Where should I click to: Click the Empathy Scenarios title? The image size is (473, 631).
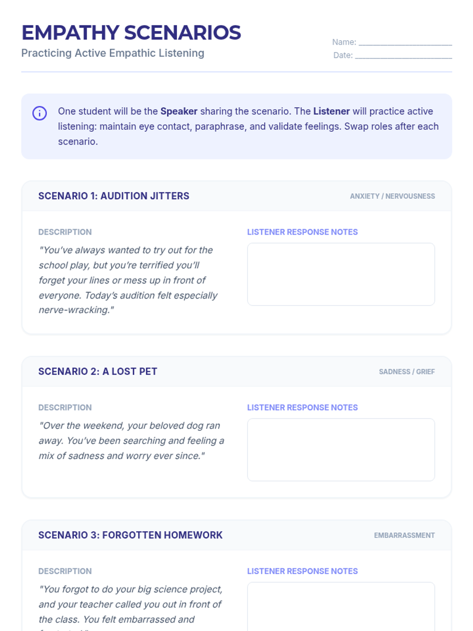click(131, 33)
